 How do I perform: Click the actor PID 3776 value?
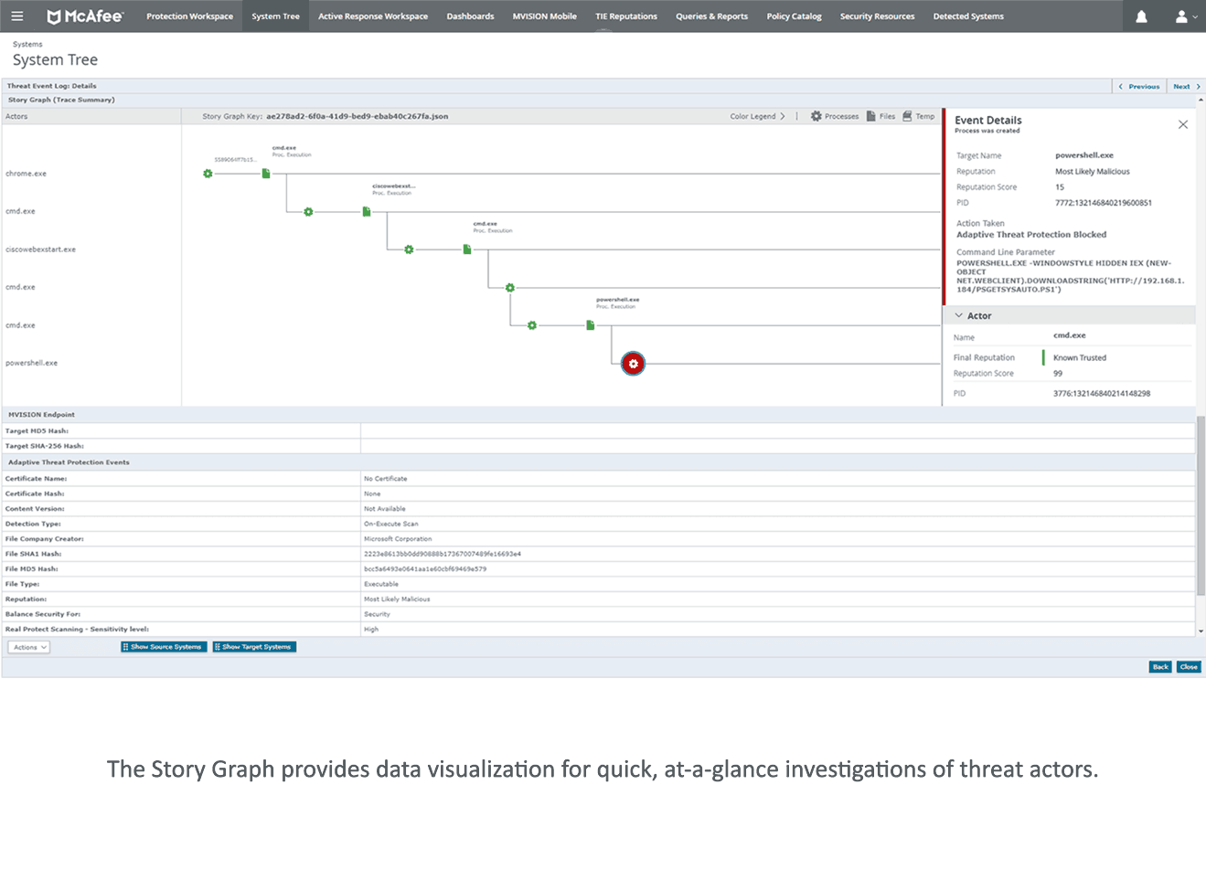pos(1102,393)
